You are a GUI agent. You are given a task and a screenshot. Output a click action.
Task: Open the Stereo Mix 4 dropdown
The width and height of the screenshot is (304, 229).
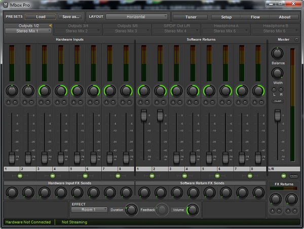click(x=176, y=31)
